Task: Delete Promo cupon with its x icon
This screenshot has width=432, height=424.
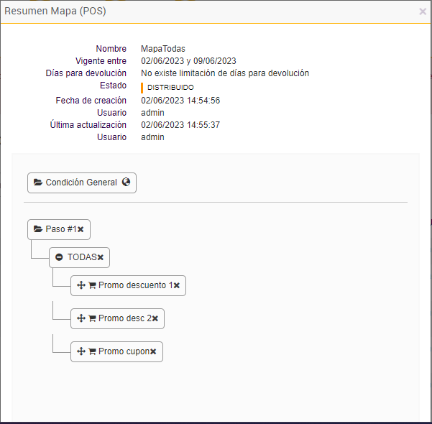Action: tap(153, 351)
